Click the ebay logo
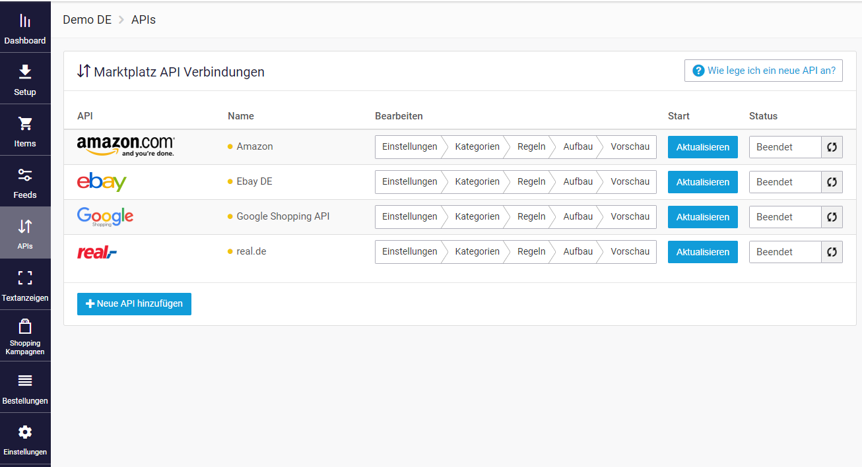 pos(102,182)
